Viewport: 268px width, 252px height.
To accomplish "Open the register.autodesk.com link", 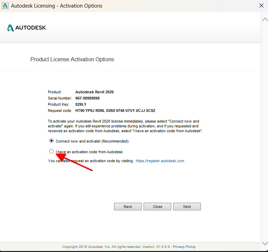I will (160, 161).
